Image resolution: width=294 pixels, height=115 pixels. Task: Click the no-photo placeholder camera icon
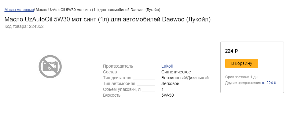50,67
